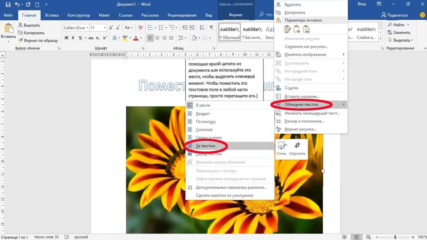Create a new document from the quick access toolbar
This screenshot has width=427, height=240.
(37, 4)
